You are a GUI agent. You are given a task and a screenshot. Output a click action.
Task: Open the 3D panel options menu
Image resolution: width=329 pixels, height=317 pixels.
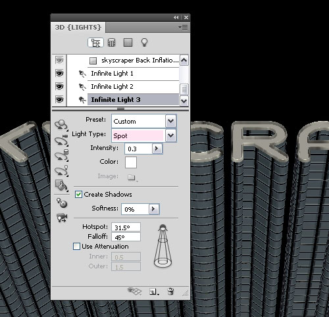pyautogui.click(x=183, y=28)
